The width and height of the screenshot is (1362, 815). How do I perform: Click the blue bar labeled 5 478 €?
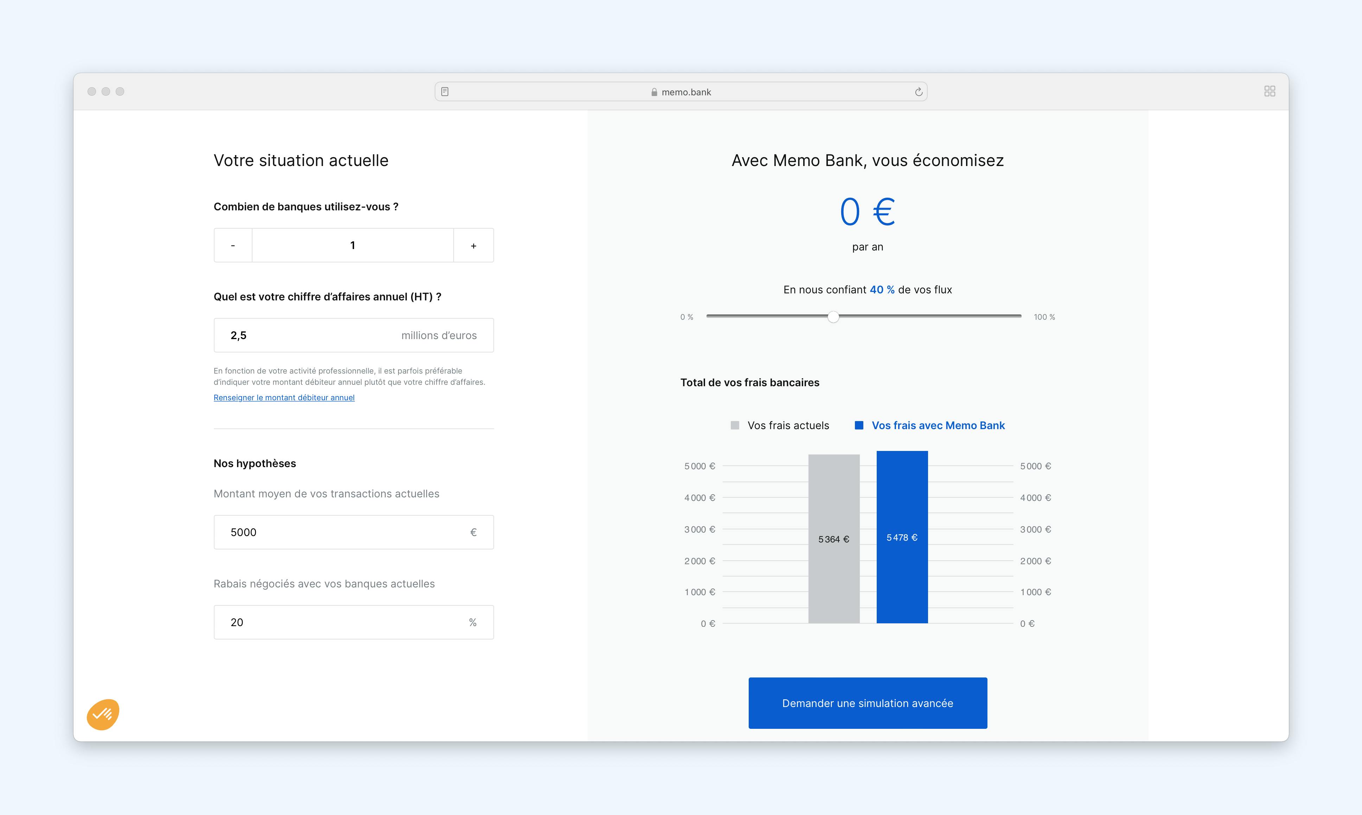click(x=902, y=537)
